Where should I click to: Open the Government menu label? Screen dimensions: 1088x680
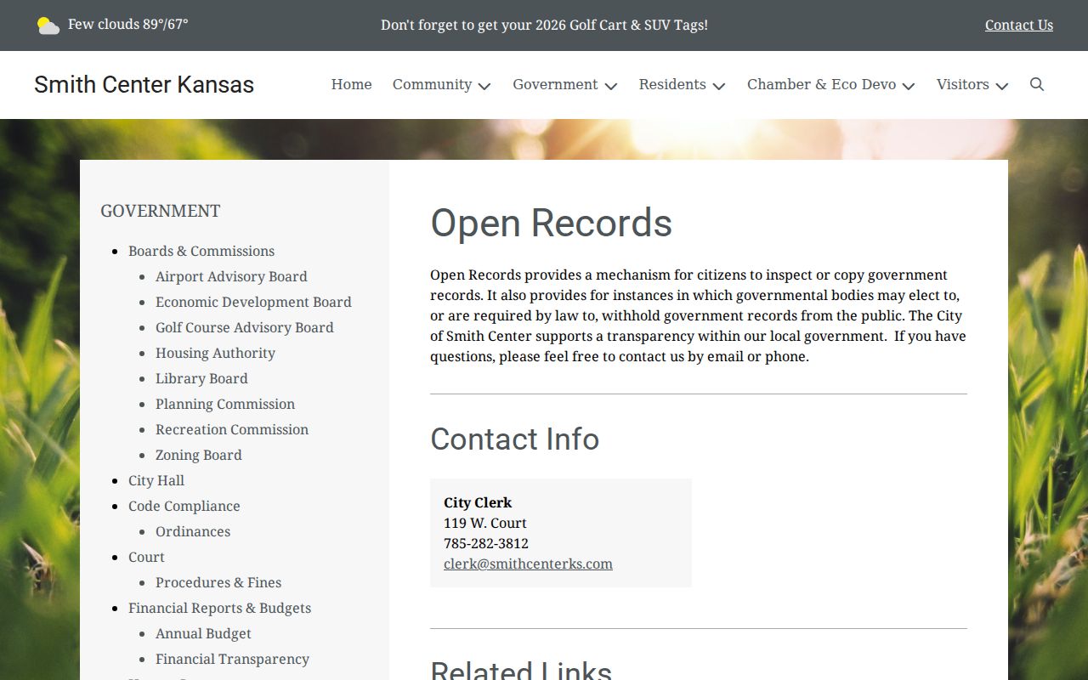click(x=555, y=84)
